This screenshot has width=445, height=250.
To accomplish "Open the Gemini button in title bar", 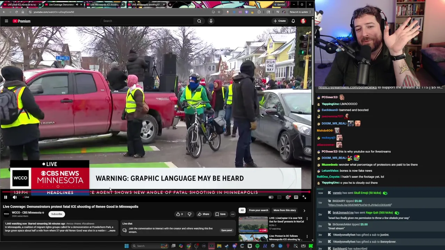I will 279,5.
